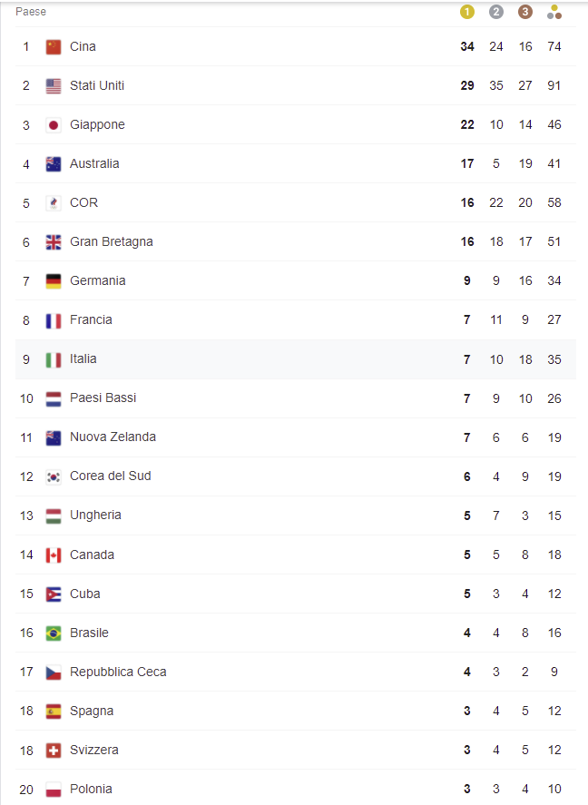Click the Paese column header
This screenshot has height=805, width=588.
coord(31,11)
